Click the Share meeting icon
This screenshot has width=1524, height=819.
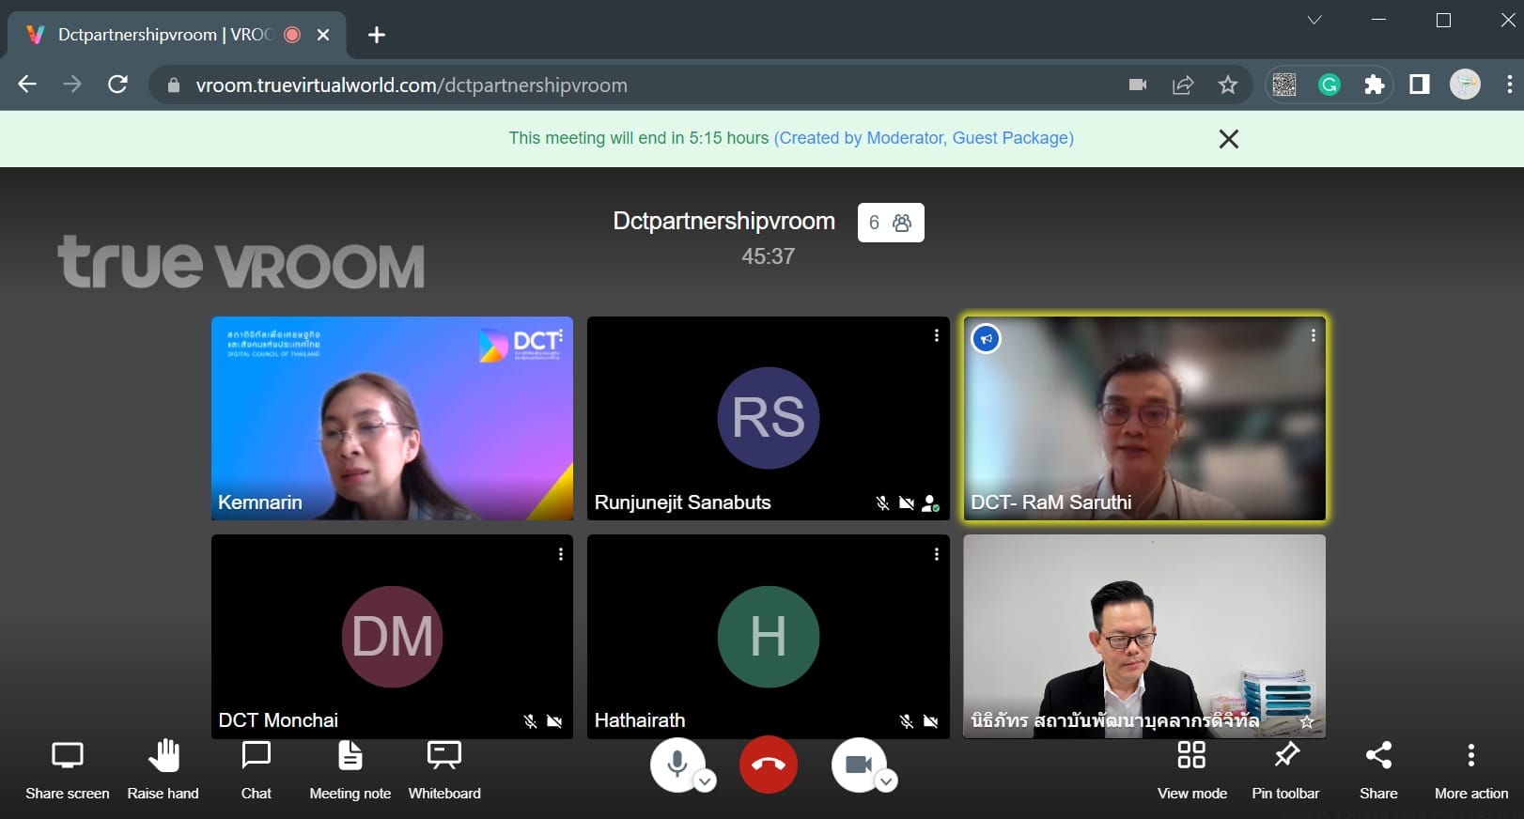[x=1378, y=756]
